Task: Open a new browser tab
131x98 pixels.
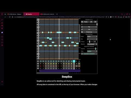Action: tap(57, 14)
